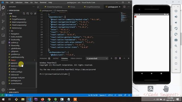Take emulator screenshot with camera icon

click(176, 40)
